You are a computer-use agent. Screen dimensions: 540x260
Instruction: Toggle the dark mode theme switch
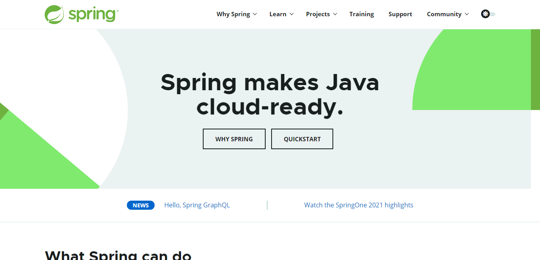pyautogui.click(x=488, y=14)
